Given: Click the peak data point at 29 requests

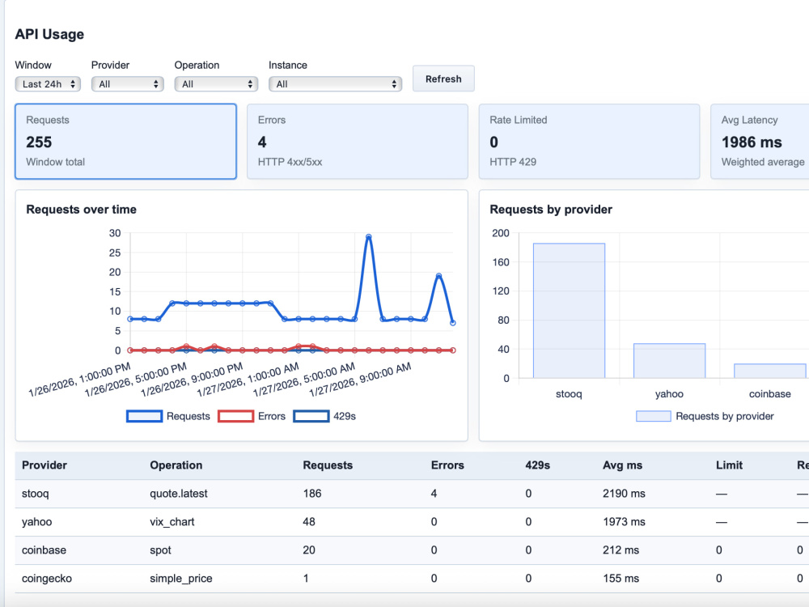Looking at the screenshot, I should click(x=368, y=237).
